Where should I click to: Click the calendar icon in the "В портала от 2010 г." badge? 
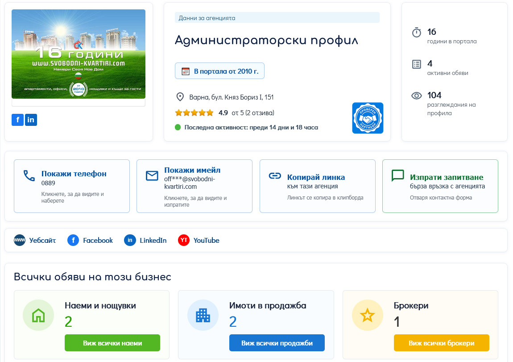point(186,71)
